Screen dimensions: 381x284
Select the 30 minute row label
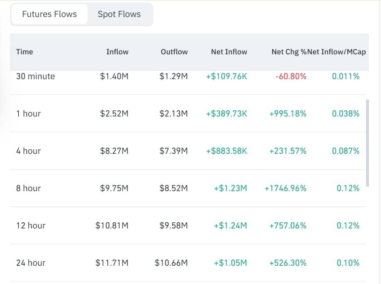click(35, 76)
